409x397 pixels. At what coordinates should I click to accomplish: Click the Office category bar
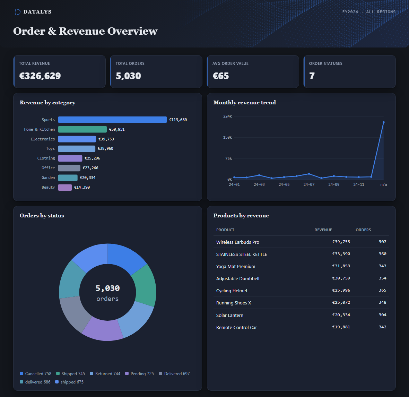[x=69, y=168]
